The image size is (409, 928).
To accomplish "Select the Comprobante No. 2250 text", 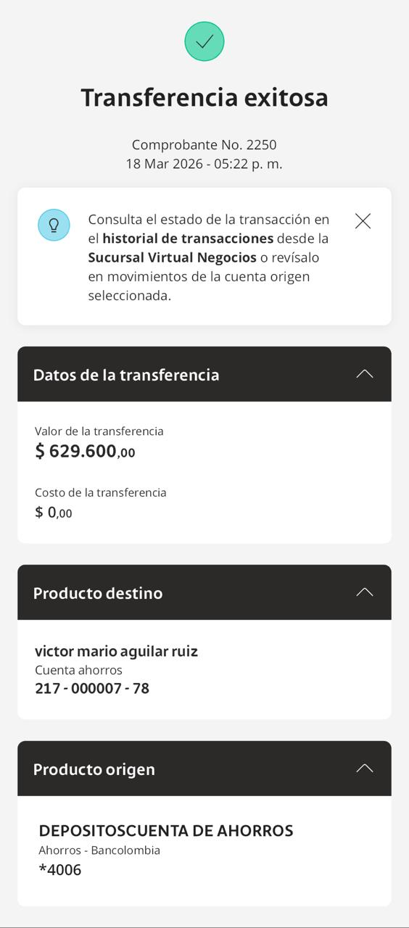I will (204, 145).
